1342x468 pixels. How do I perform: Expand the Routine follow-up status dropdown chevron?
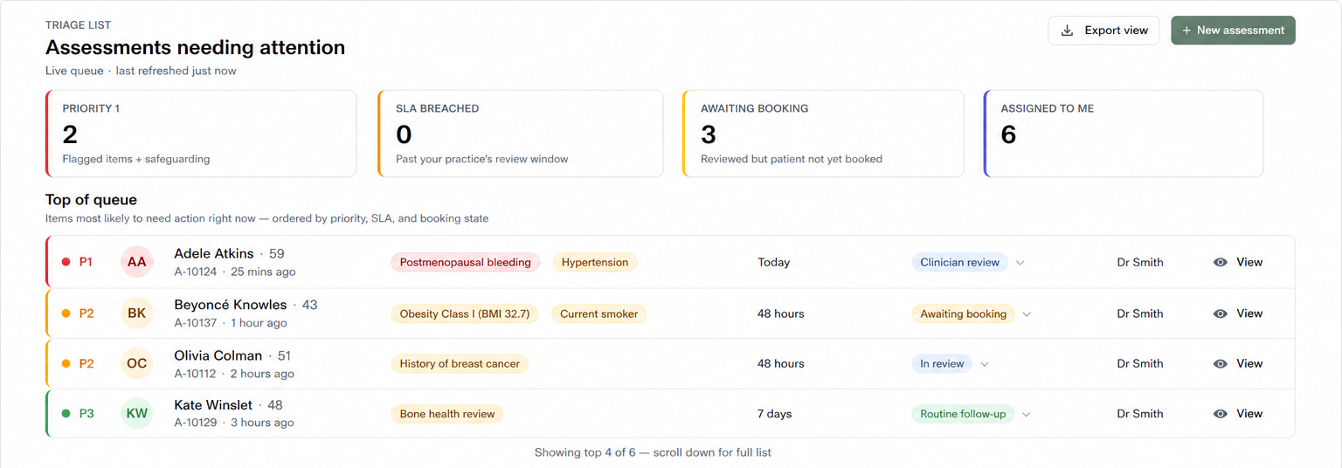tap(1026, 415)
